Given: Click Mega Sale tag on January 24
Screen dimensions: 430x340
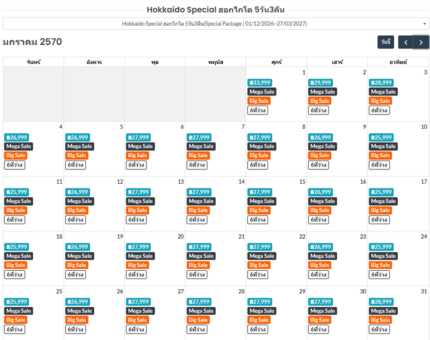Looking at the screenshot, I should 383,256.
